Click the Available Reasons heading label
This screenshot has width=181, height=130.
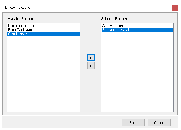21,19
